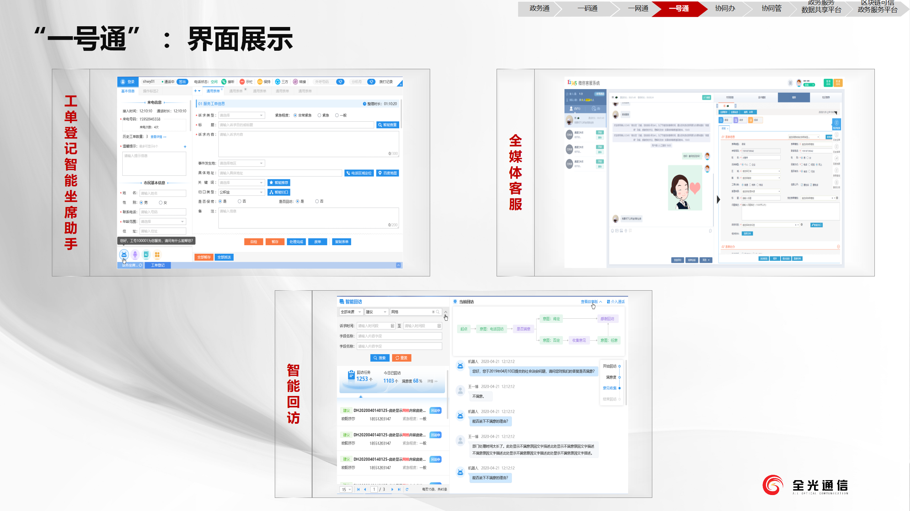Select 女 gender radio button

pyautogui.click(x=161, y=203)
